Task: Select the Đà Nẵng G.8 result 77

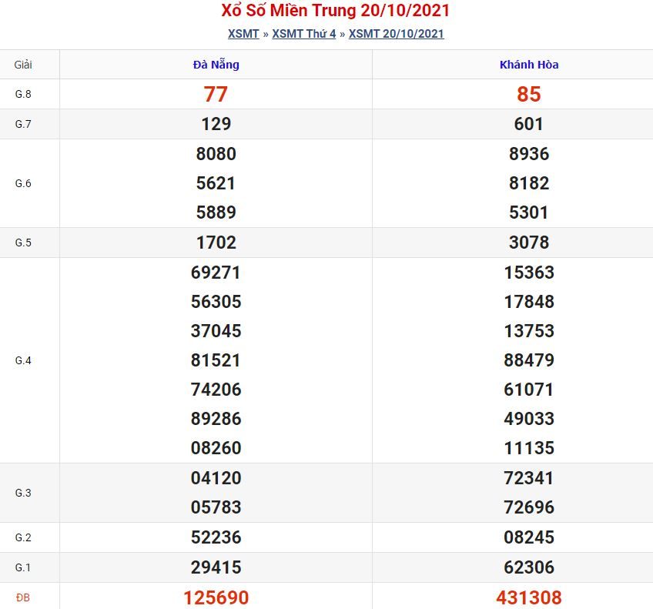Action: coord(216,94)
